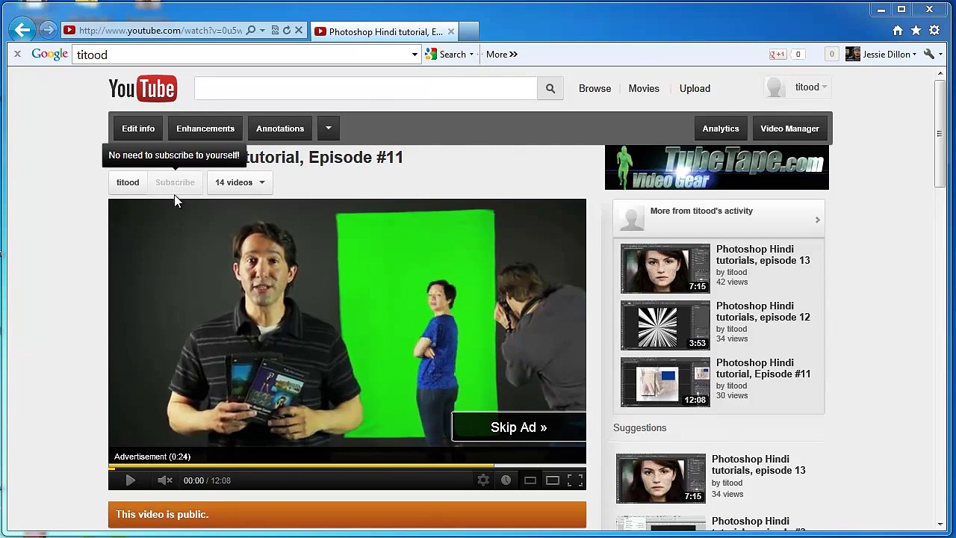
Task: Enter fullscreen with the player's fullscreen icon
Action: coord(575,480)
